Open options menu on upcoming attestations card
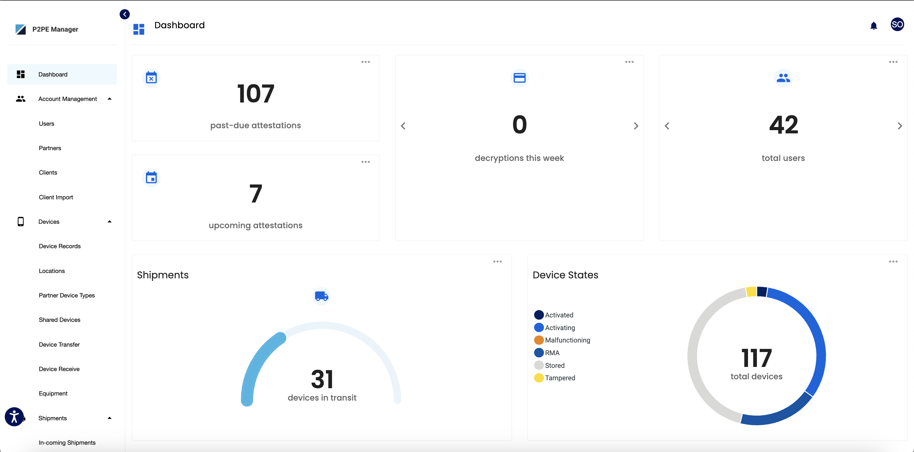The height and width of the screenshot is (452, 914). click(x=366, y=162)
